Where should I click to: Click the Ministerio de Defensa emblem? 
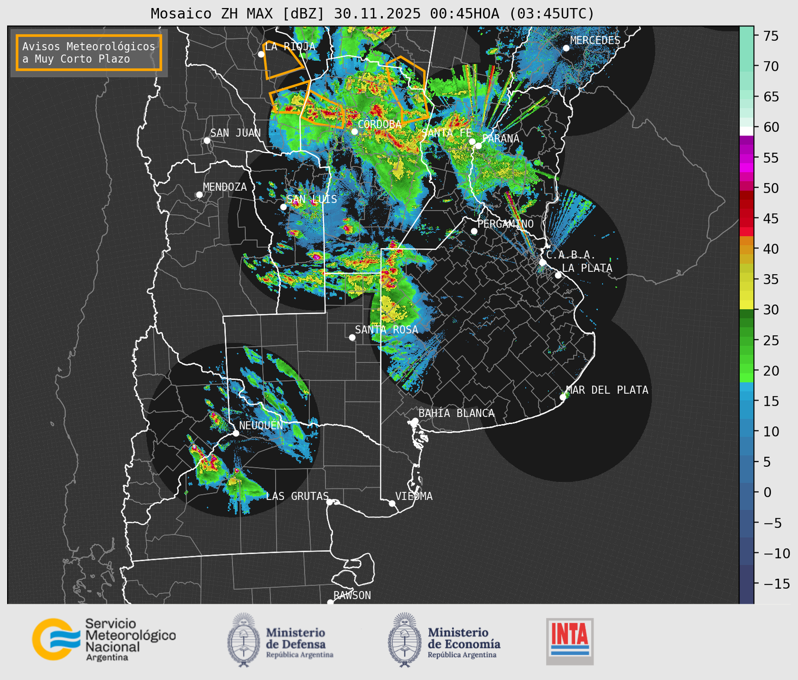(x=244, y=640)
